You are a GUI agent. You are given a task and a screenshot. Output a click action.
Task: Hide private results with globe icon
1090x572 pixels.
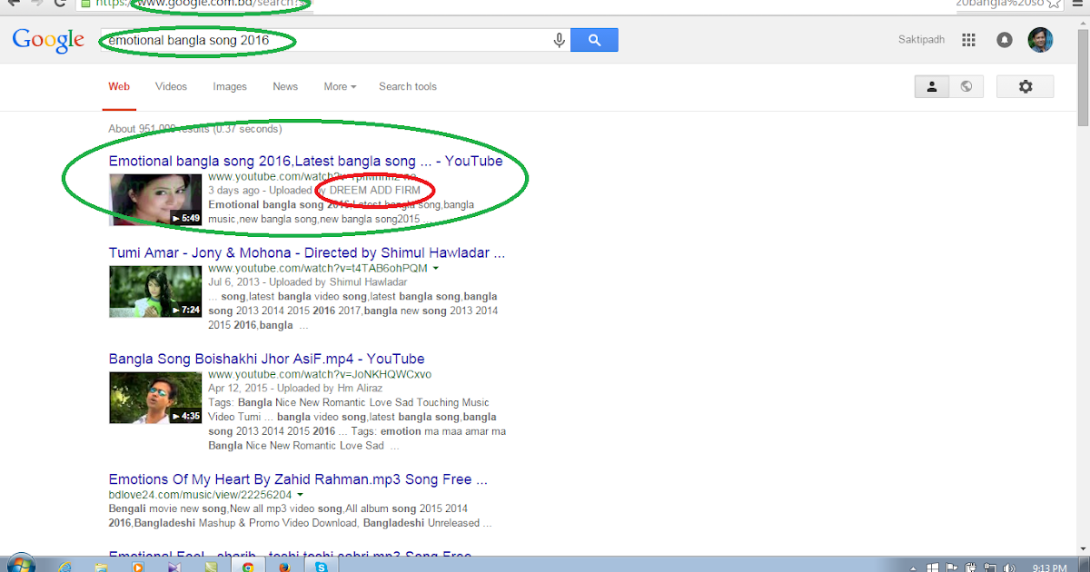point(966,86)
